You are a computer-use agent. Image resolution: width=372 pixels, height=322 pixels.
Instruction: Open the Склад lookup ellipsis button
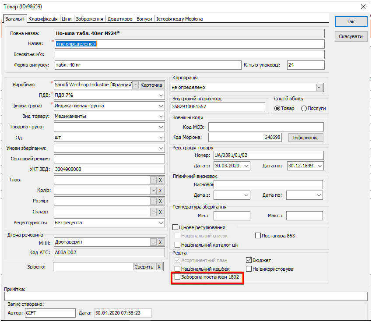click(x=153, y=212)
